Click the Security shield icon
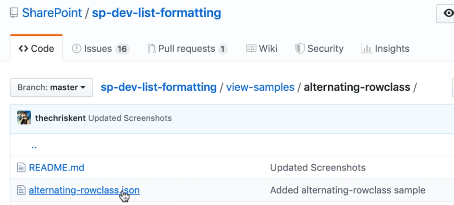The image size is (454, 205). click(300, 49)
